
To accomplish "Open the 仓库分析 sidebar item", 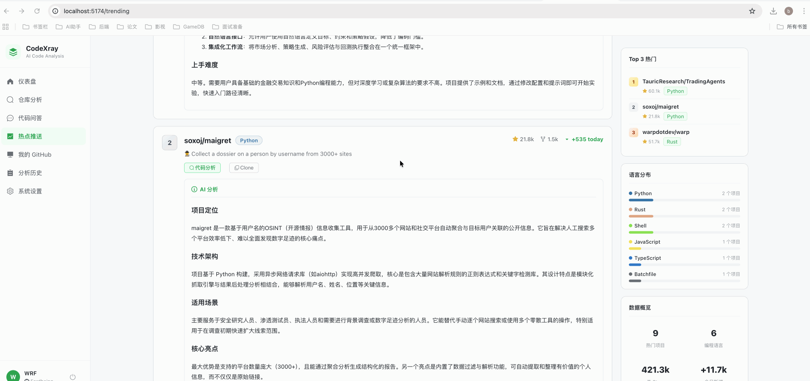I will [x=44, y=100].
